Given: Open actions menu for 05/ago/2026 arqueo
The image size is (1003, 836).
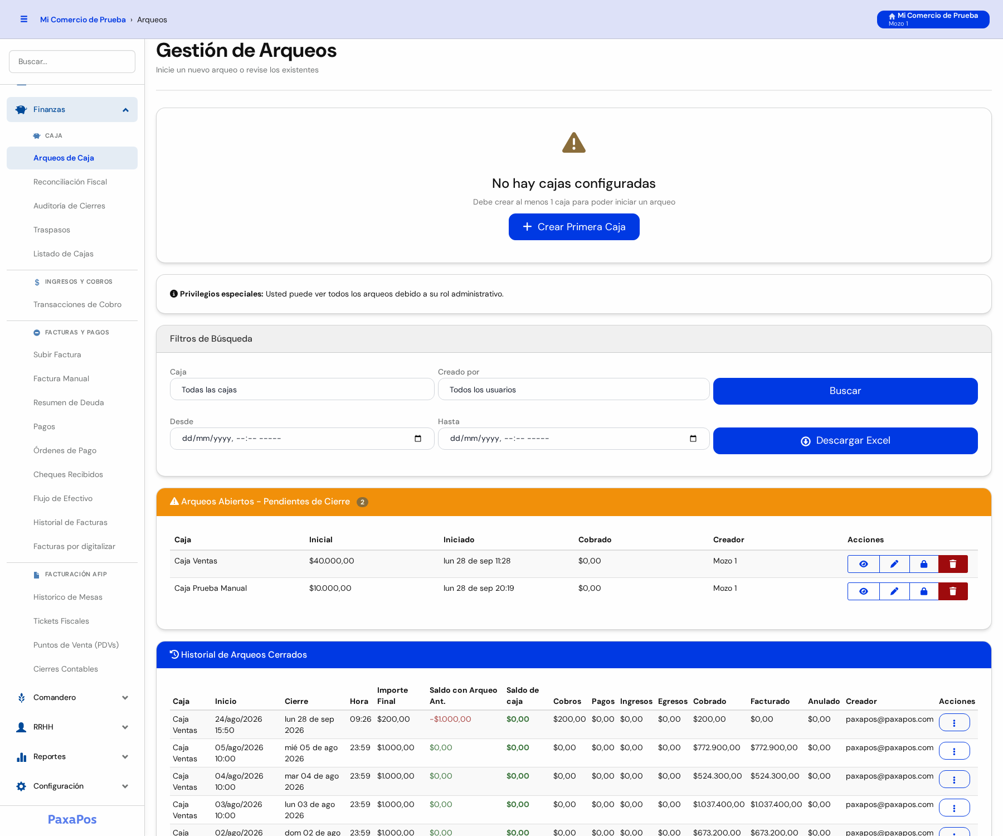Looking at the screenshot, I should (954, 751).
